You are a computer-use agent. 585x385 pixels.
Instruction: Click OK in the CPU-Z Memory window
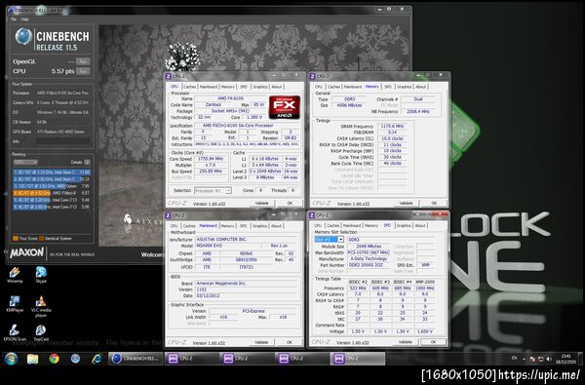coord(434,203)
